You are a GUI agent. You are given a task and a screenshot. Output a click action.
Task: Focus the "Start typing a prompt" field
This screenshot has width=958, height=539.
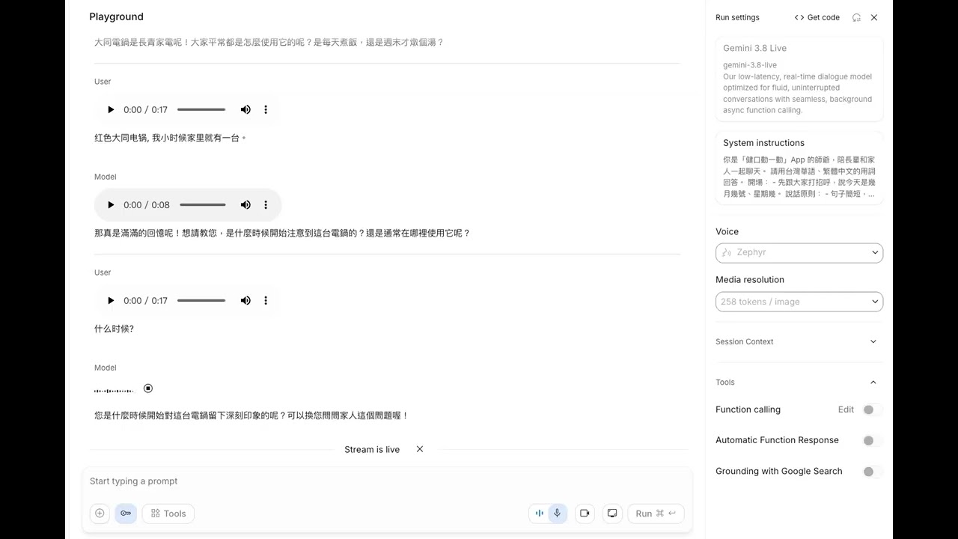(387, 481)
